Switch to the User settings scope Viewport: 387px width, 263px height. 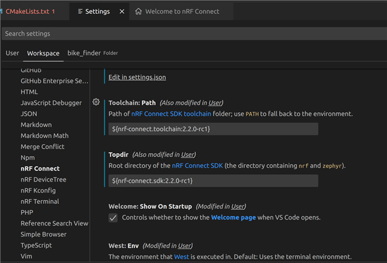12,53
